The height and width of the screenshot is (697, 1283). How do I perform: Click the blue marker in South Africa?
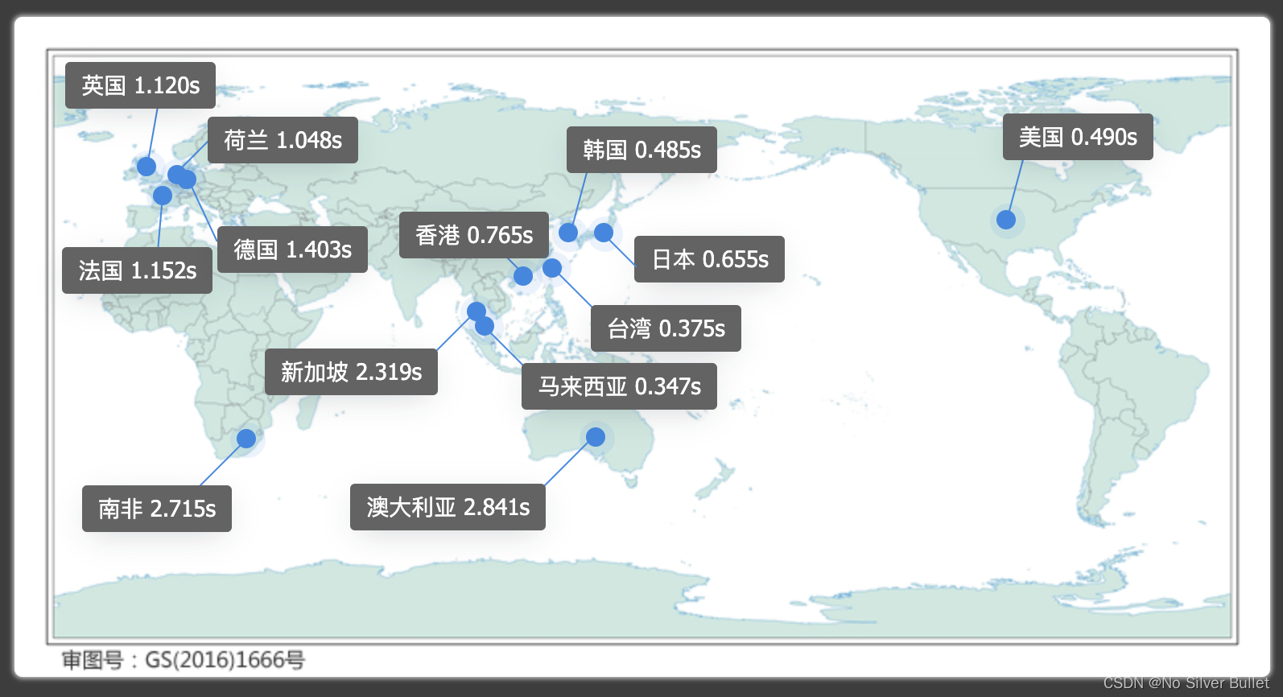(246, 439)
